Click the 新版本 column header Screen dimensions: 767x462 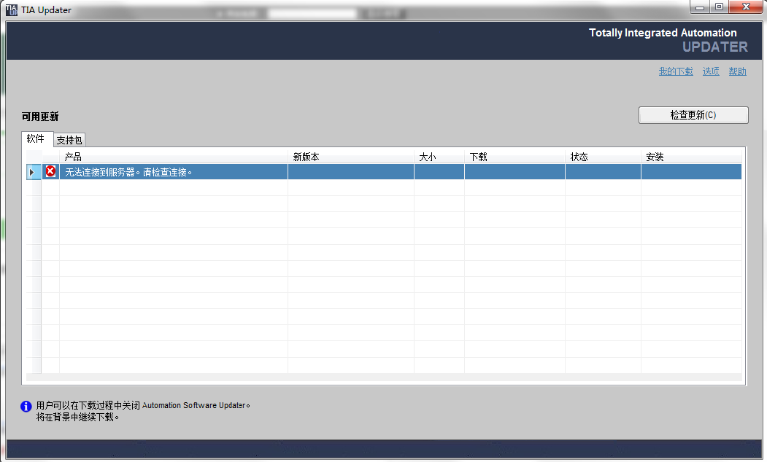(x=351, y=157)
